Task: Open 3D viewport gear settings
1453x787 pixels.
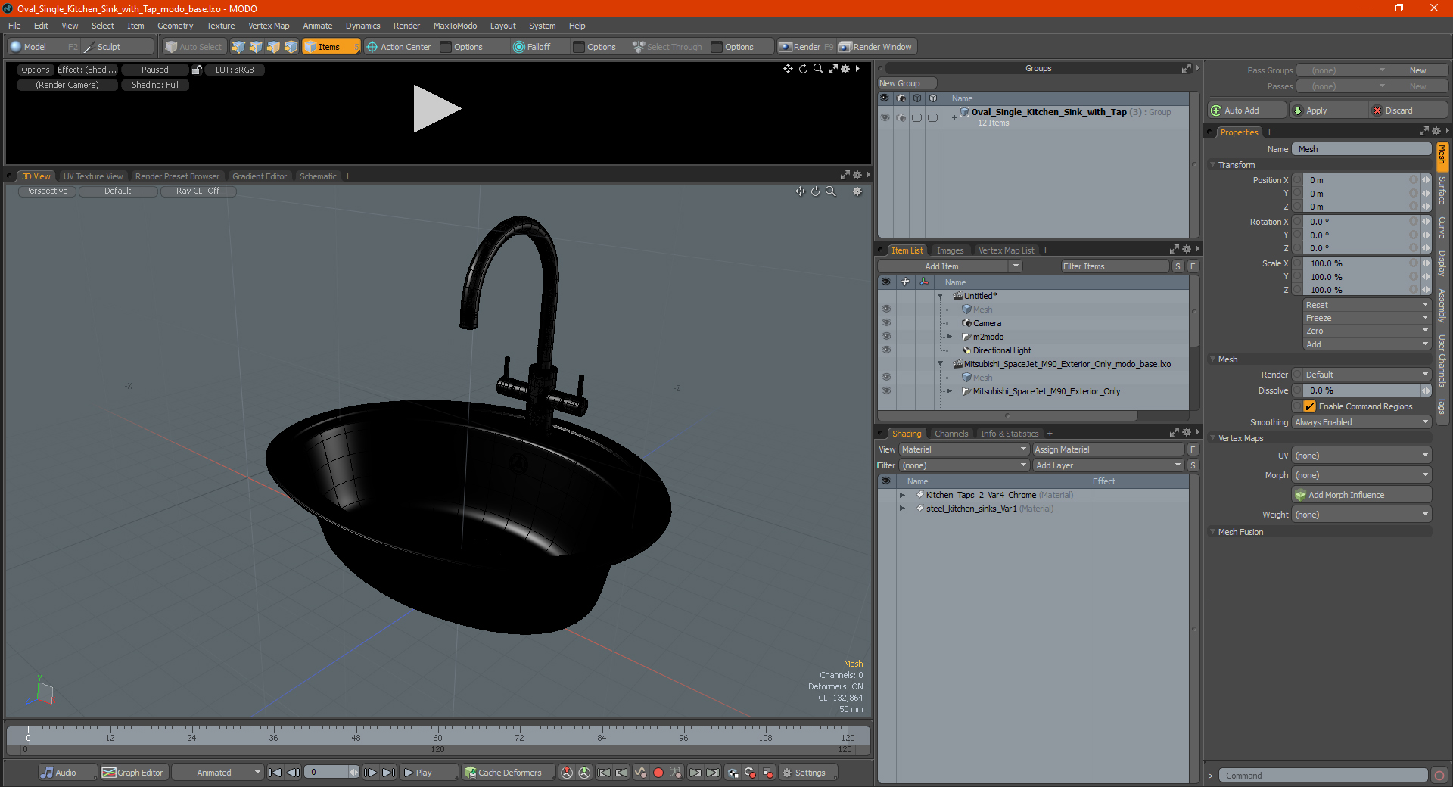Action: [x=857, y=191]
